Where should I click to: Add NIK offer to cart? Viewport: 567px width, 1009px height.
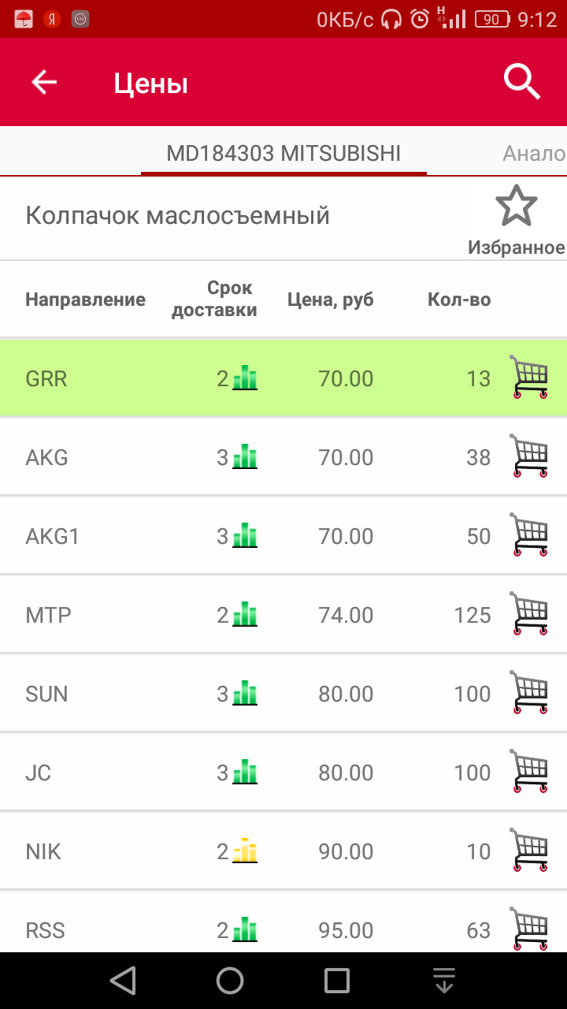[529, 850]
